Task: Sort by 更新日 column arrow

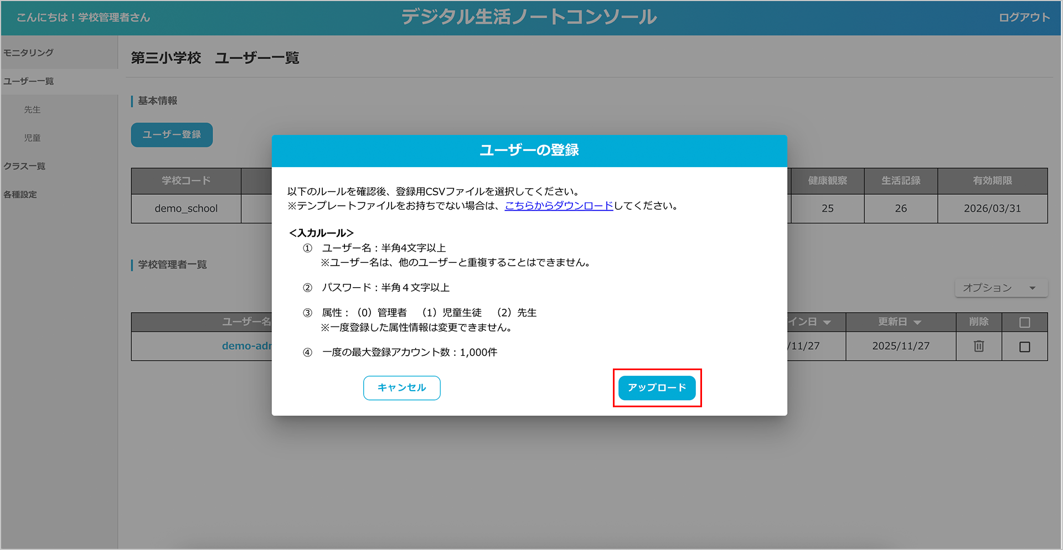Action: 917,323
